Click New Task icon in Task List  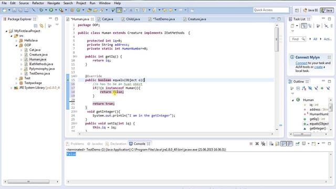(292, 26)
